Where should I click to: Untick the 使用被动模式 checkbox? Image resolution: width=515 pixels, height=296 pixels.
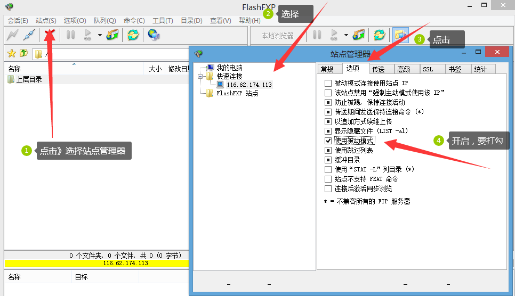click(328, 141)
